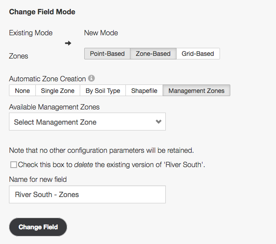Click the Change Field Mode heading
This screenshot has height=244, width=276.
[x=42, y=12]
